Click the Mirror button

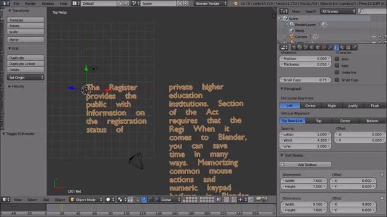pyautogui.click(x=25, y=40)
